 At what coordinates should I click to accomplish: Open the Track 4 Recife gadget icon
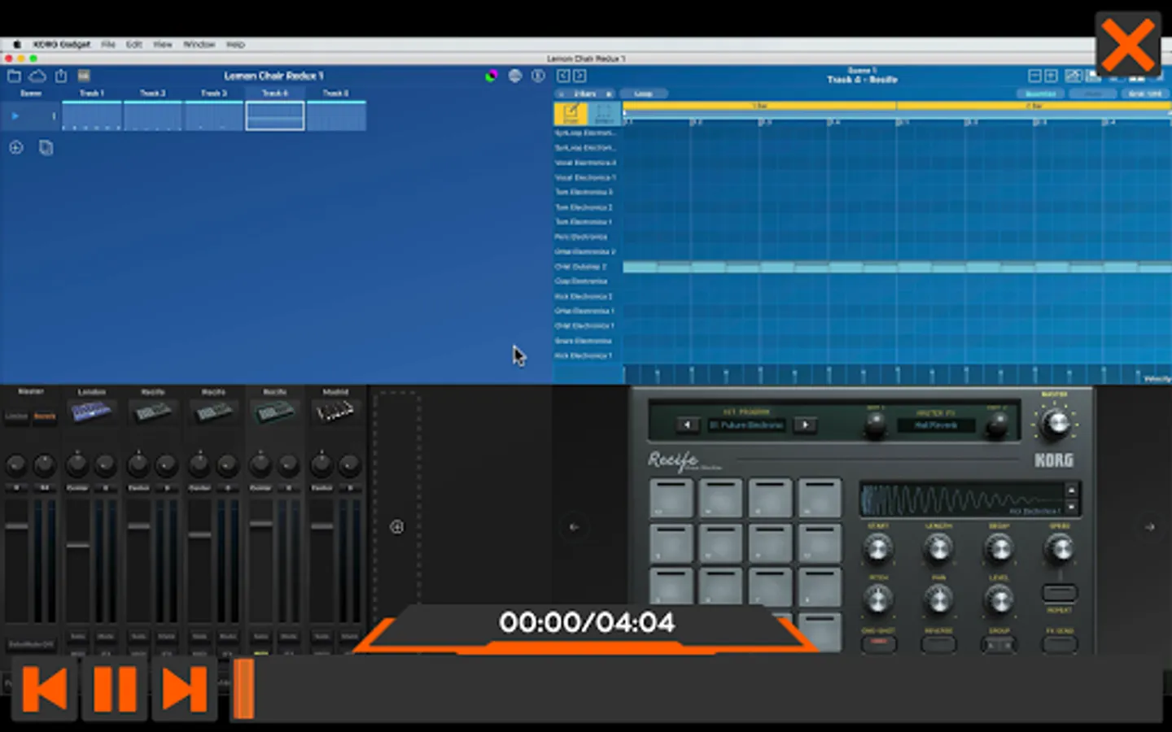point(275,412)
